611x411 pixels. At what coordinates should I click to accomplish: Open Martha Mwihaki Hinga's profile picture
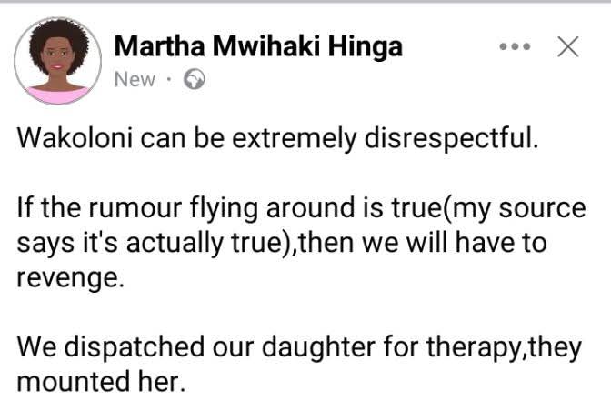pyautogui.click(x=57, y=59)
